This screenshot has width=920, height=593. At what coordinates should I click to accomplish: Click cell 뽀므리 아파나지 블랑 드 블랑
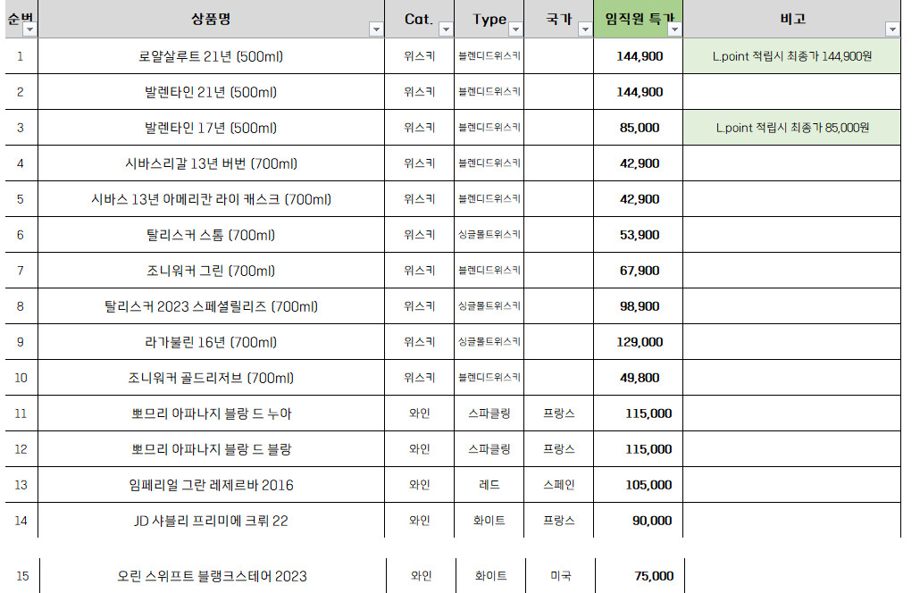(x=211, y=449)
